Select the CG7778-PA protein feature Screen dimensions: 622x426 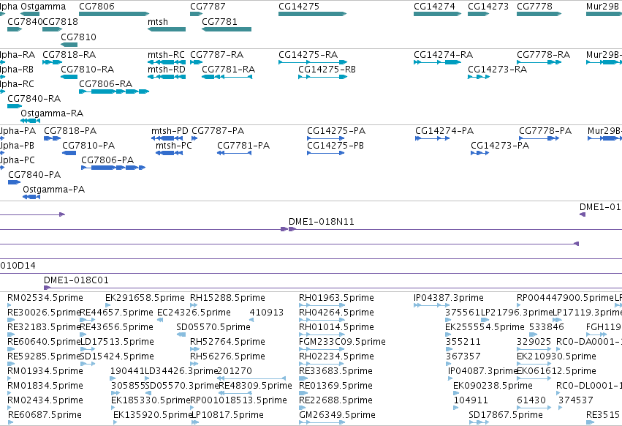(x=539, y=138)
